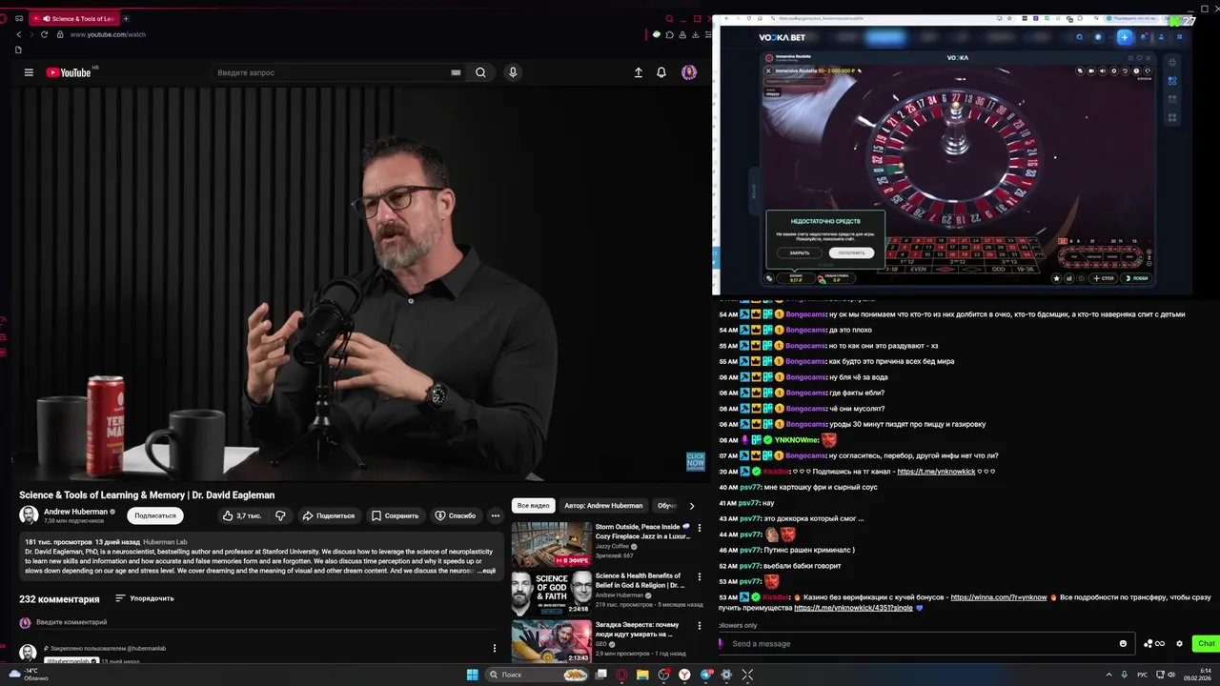Reload the YouTube page
Screen dimensions: 1220x686
44,34
